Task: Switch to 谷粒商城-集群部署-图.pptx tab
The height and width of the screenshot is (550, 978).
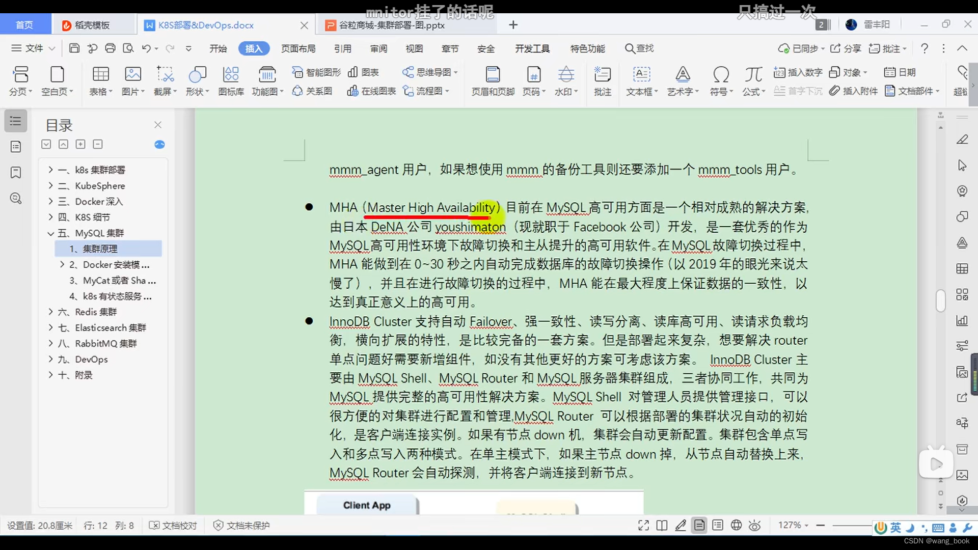Action: [x=392, y=25]
